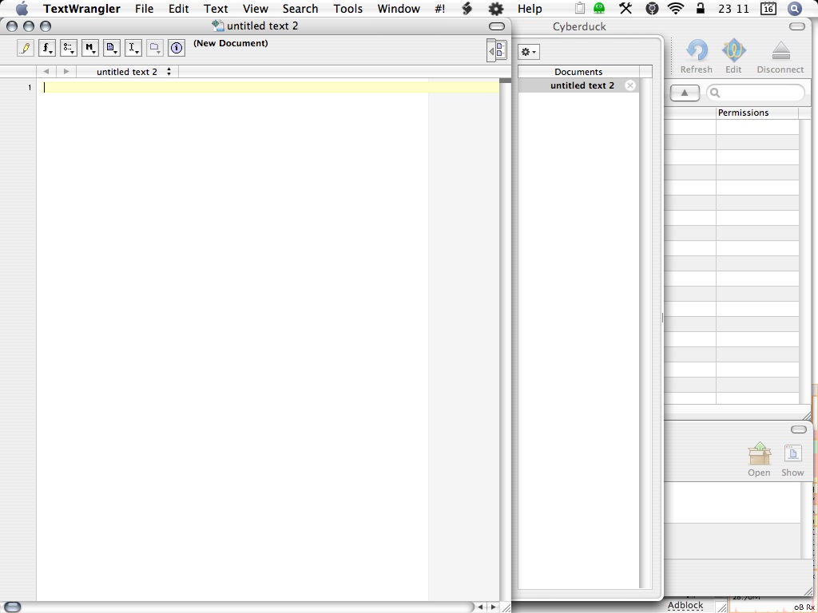Click the 23 11 menu bar clock

[733, 8]
